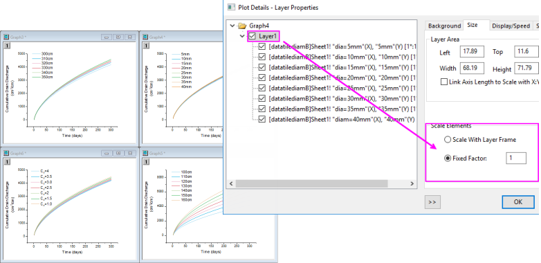Uncheck the dia=30mm plot checkbox
This screenshot has width=541, height=263.
coord(262,98)
